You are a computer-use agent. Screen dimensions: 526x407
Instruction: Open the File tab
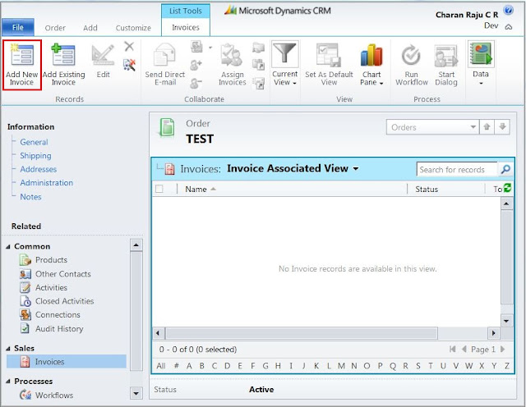18,27
